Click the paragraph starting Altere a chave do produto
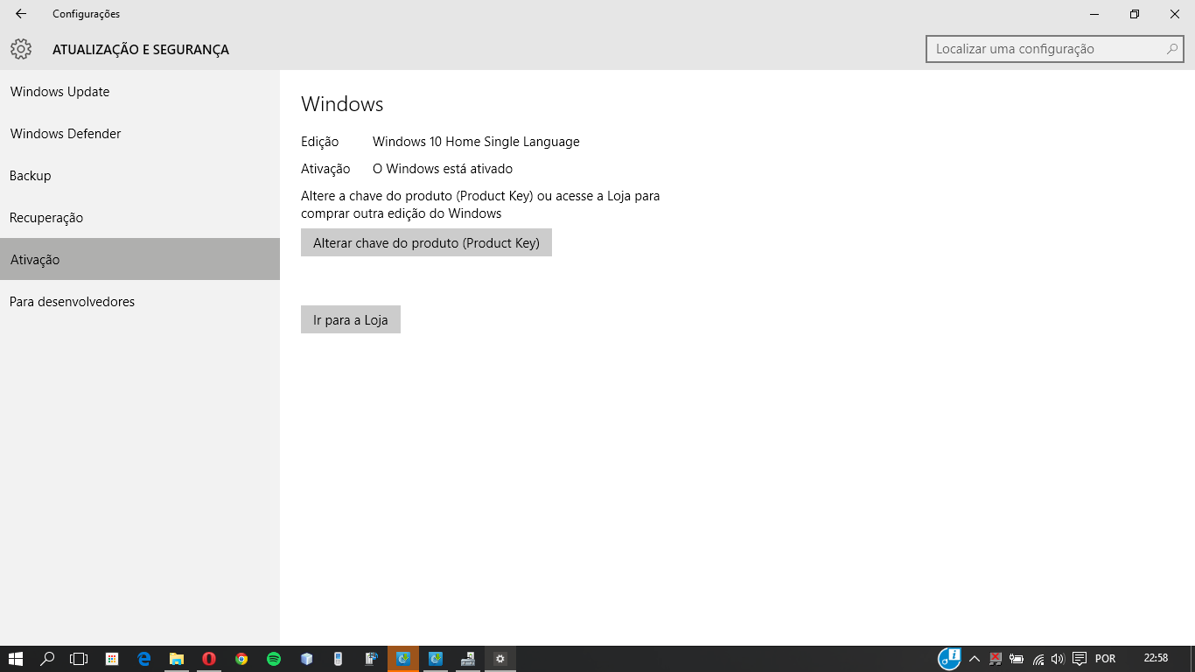The image size is (1195, 672). [x=480, y=205]
